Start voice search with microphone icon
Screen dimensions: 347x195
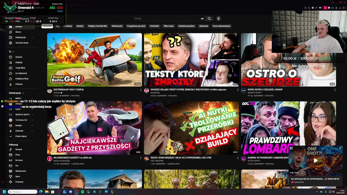pos(219,18)
